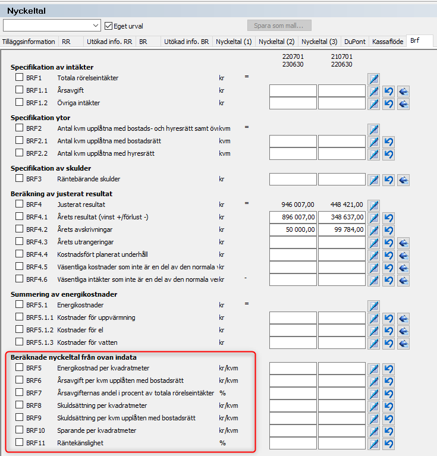Open the DuPont tab
437x456 pixels.
point(355,42)
